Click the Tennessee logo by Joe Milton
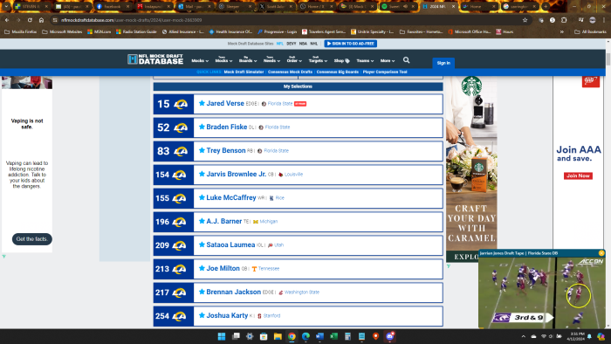 [x=254, y=269]
